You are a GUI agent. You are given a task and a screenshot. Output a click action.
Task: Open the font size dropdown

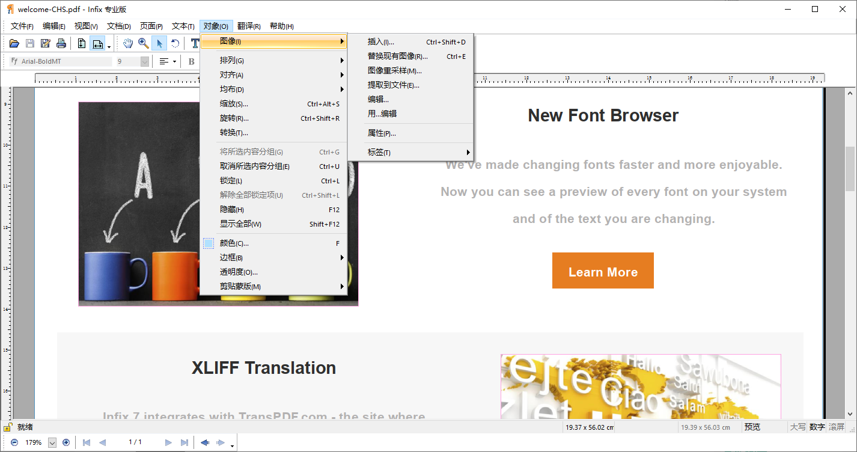pyautogui.click(x=143, y=61)
